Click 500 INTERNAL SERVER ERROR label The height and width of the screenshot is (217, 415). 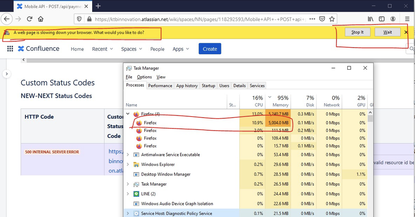(x=52, y=152)
